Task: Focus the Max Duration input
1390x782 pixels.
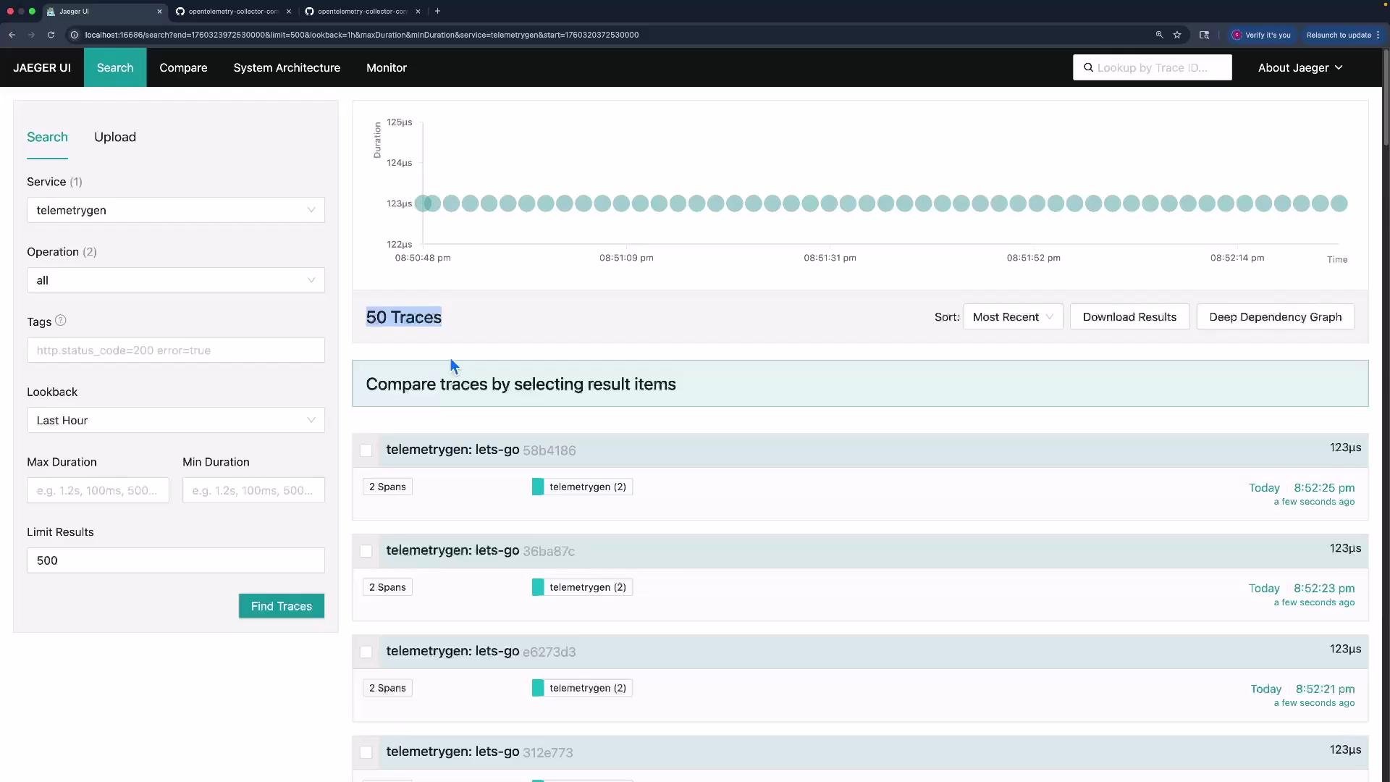Action: pos(98,490)
